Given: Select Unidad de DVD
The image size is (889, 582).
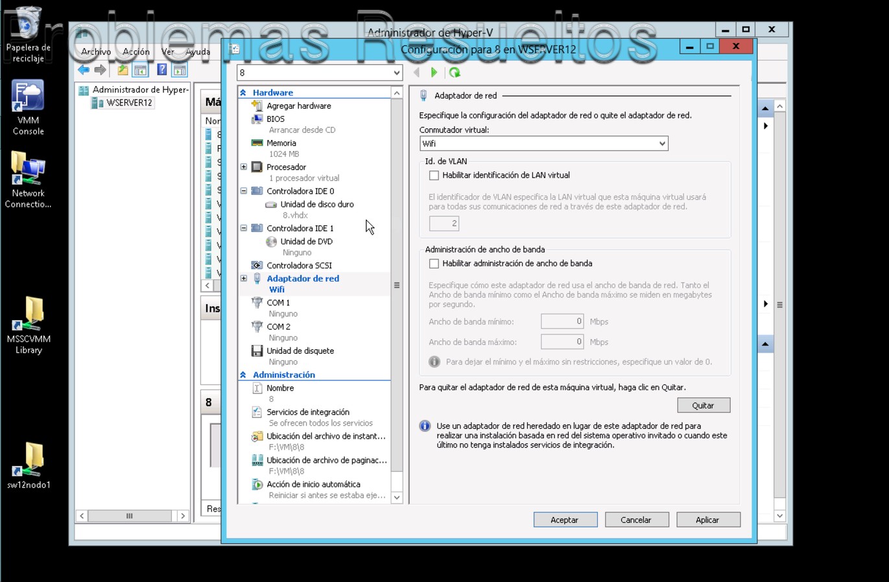Looking at the screenshot, I should (x=306, y=242).
